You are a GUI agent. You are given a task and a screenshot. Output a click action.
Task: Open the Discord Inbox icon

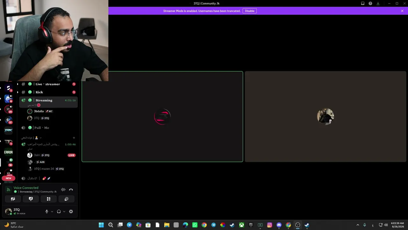[x=363, y=4]
